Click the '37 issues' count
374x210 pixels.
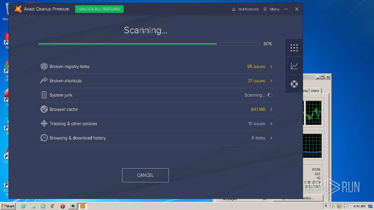(x=257, y=81)
